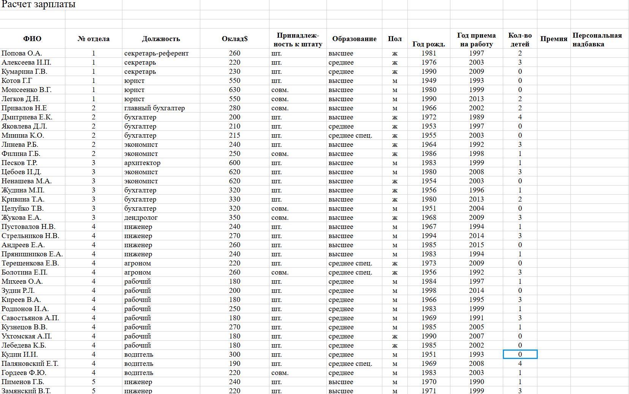Select the "секретарь-референт" cell

(156, 53)
